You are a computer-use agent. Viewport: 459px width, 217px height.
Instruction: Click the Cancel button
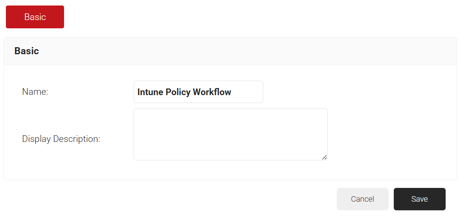tap(362, 199)
